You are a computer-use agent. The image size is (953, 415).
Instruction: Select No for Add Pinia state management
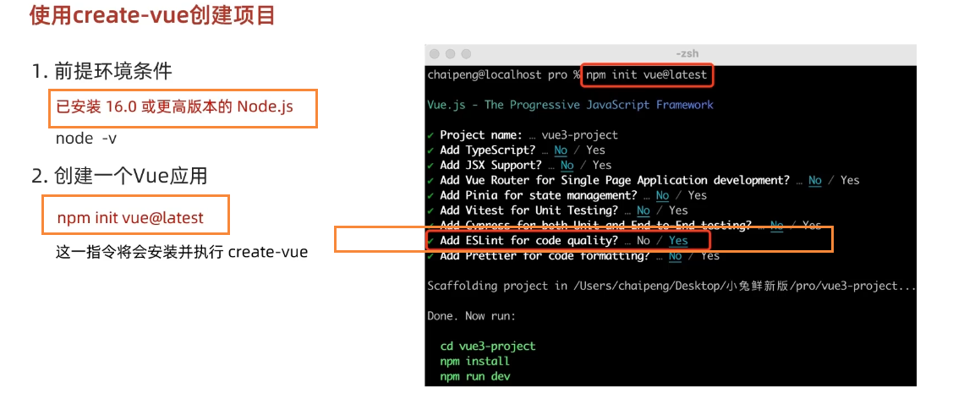pyautogui.click(x=662, y=195)
